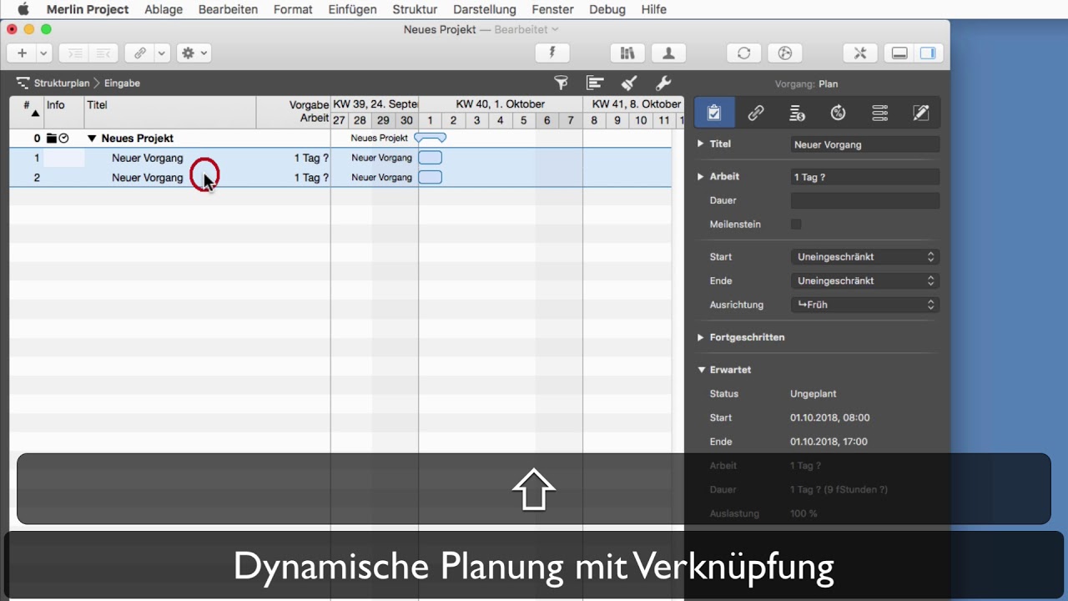Viewport: 1068px width, 601px height.
Task: Open the dropdown arrow beside the plus button
Action: (x=43, y=53)
